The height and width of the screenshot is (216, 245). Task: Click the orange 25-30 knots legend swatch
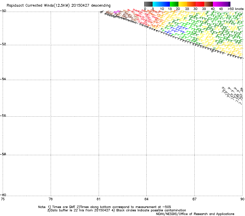(191, 4)
